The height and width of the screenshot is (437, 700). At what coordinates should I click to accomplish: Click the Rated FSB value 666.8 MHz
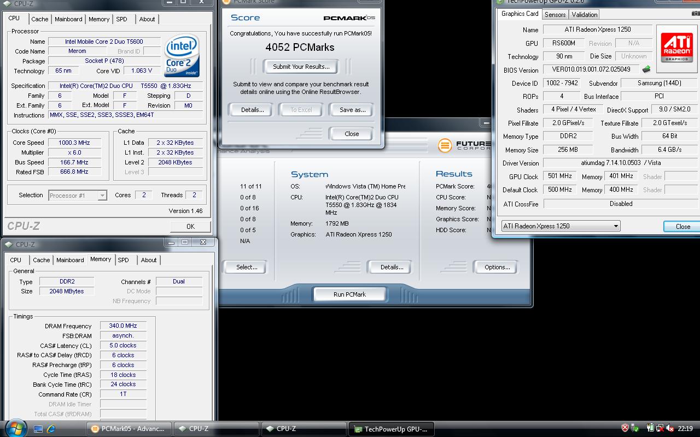[74, 172]
